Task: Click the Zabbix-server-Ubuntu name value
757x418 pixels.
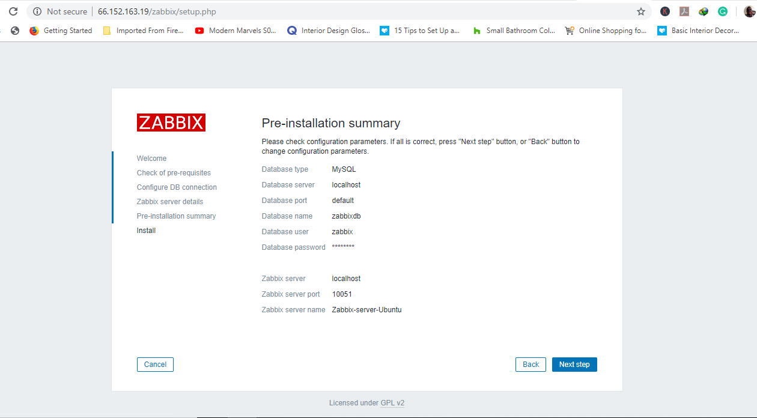Action: click(366, 310)
